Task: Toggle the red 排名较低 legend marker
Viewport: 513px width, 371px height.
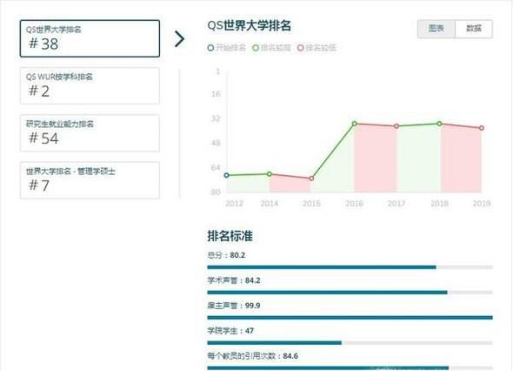Action: 300,48
